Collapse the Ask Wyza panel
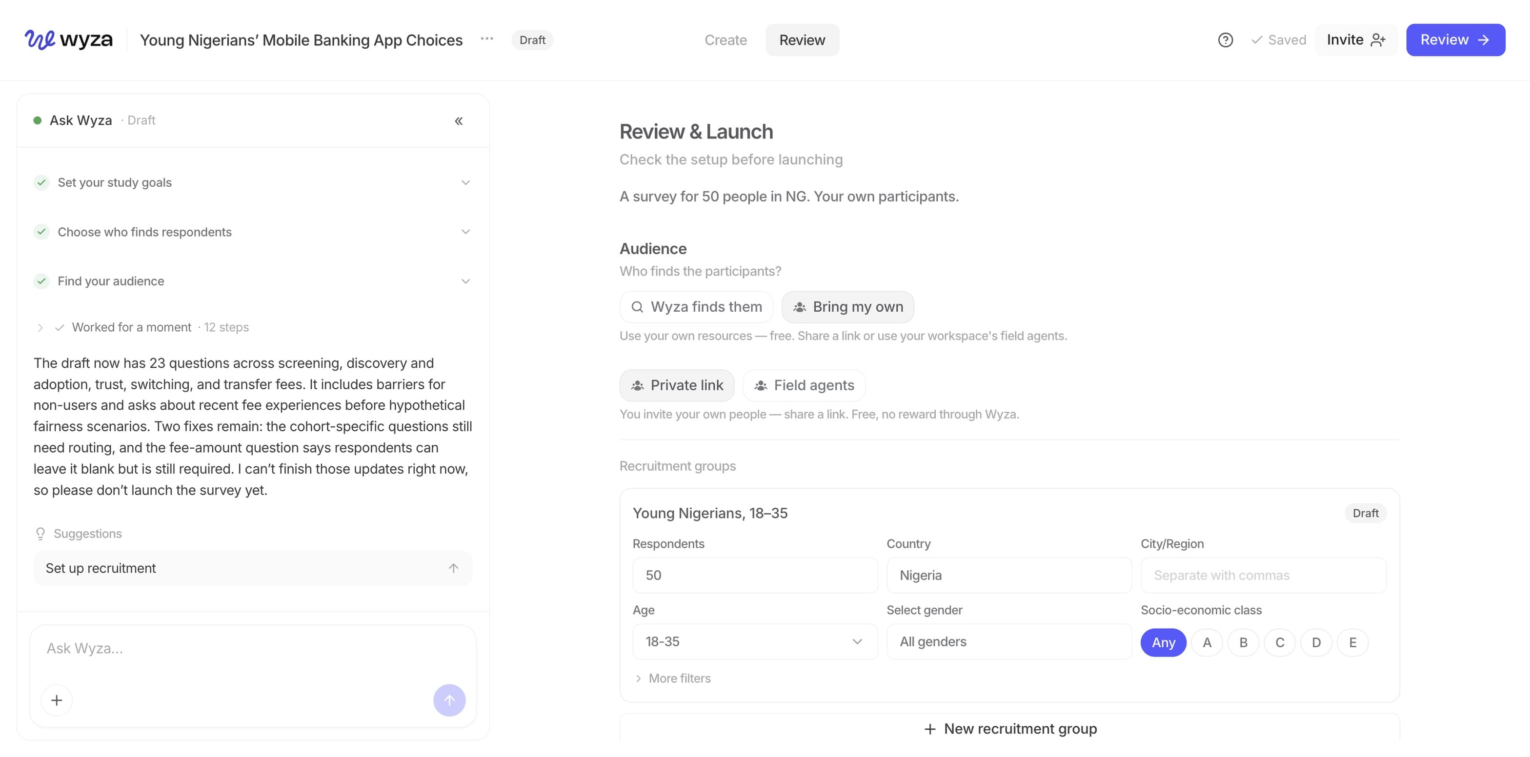 459,121
